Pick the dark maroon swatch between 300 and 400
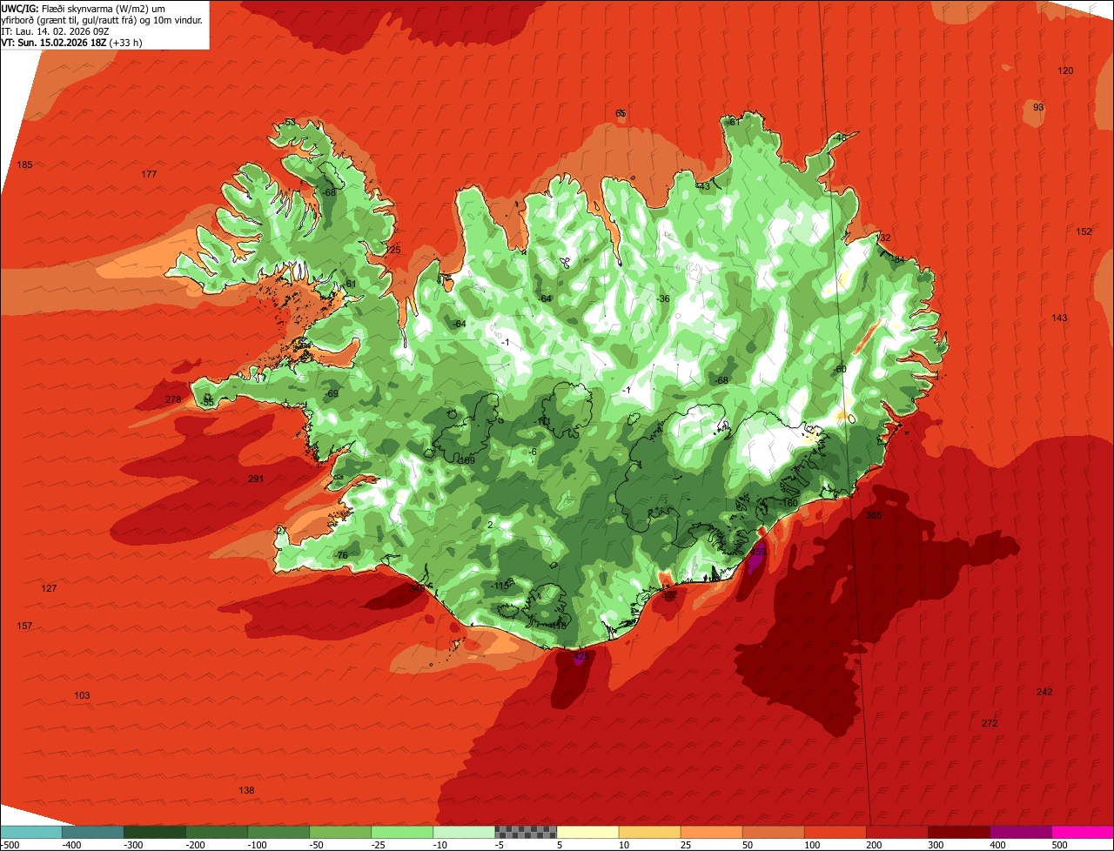 (x=958, y=832)
